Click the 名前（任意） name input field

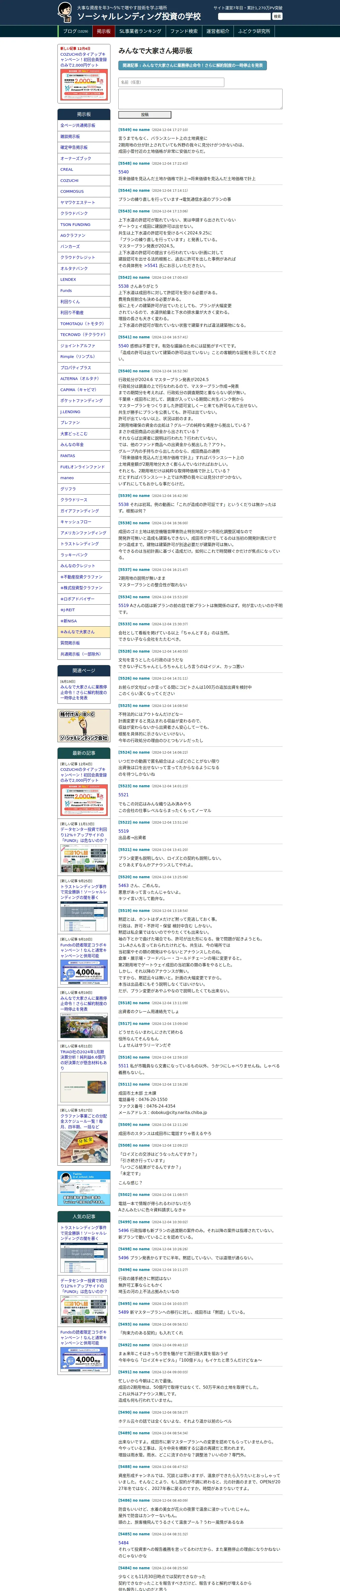point(171,82)
